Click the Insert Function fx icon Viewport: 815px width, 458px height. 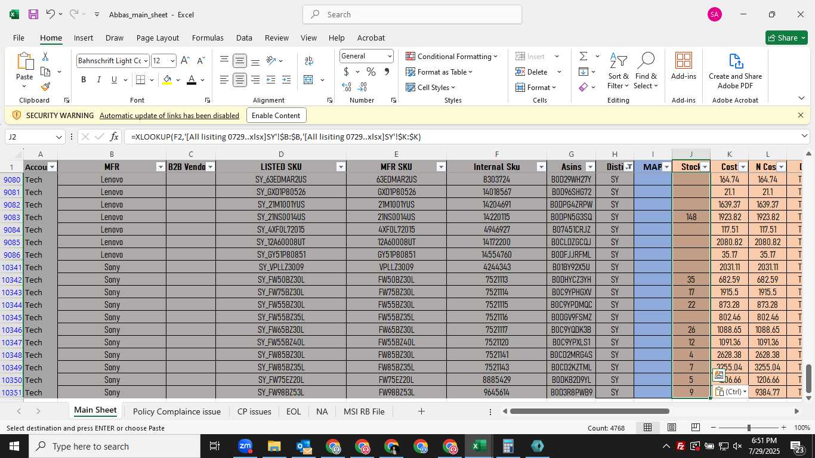coord(114,137)
